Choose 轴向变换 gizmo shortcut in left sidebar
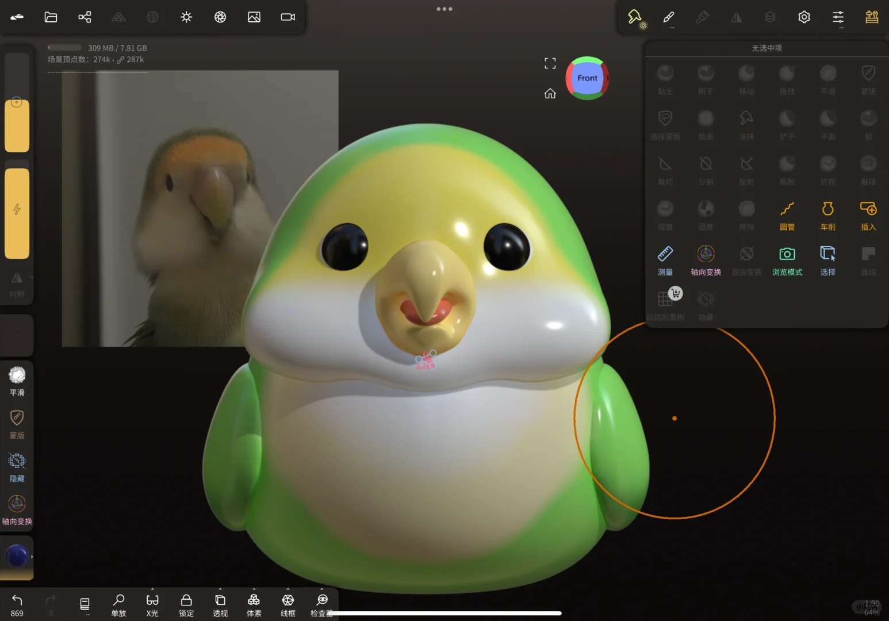 (17, 511)
